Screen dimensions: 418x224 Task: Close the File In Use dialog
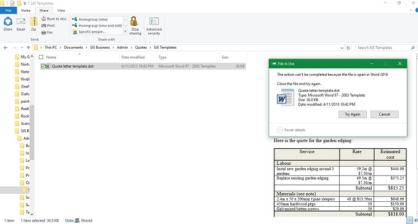pyautogui.click(x=400, y=63)
